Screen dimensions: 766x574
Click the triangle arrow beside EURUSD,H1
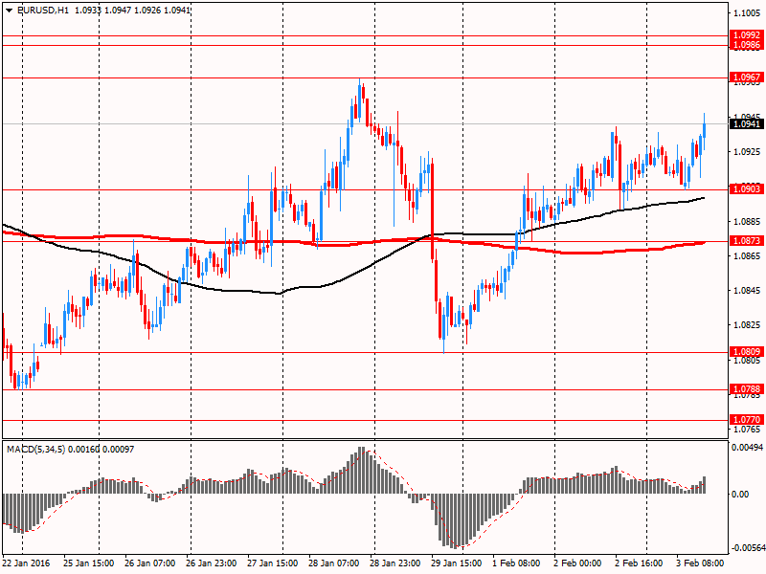(x=8, y=9)
